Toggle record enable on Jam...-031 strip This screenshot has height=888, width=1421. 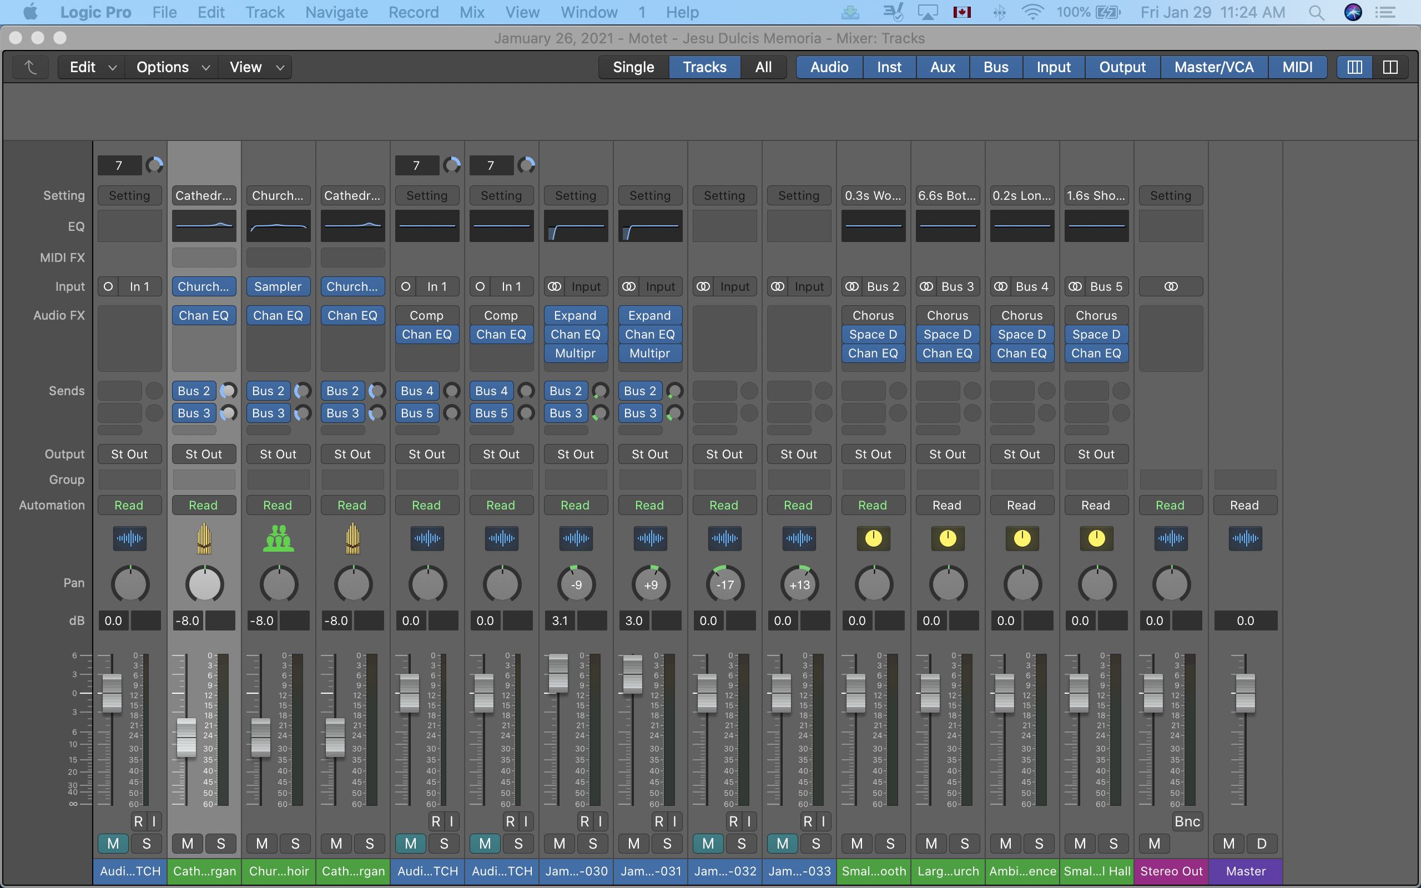point(659,821)
